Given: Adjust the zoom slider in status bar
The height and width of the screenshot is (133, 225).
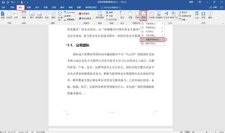Looking at the screenshot, I should click(207, 132).
